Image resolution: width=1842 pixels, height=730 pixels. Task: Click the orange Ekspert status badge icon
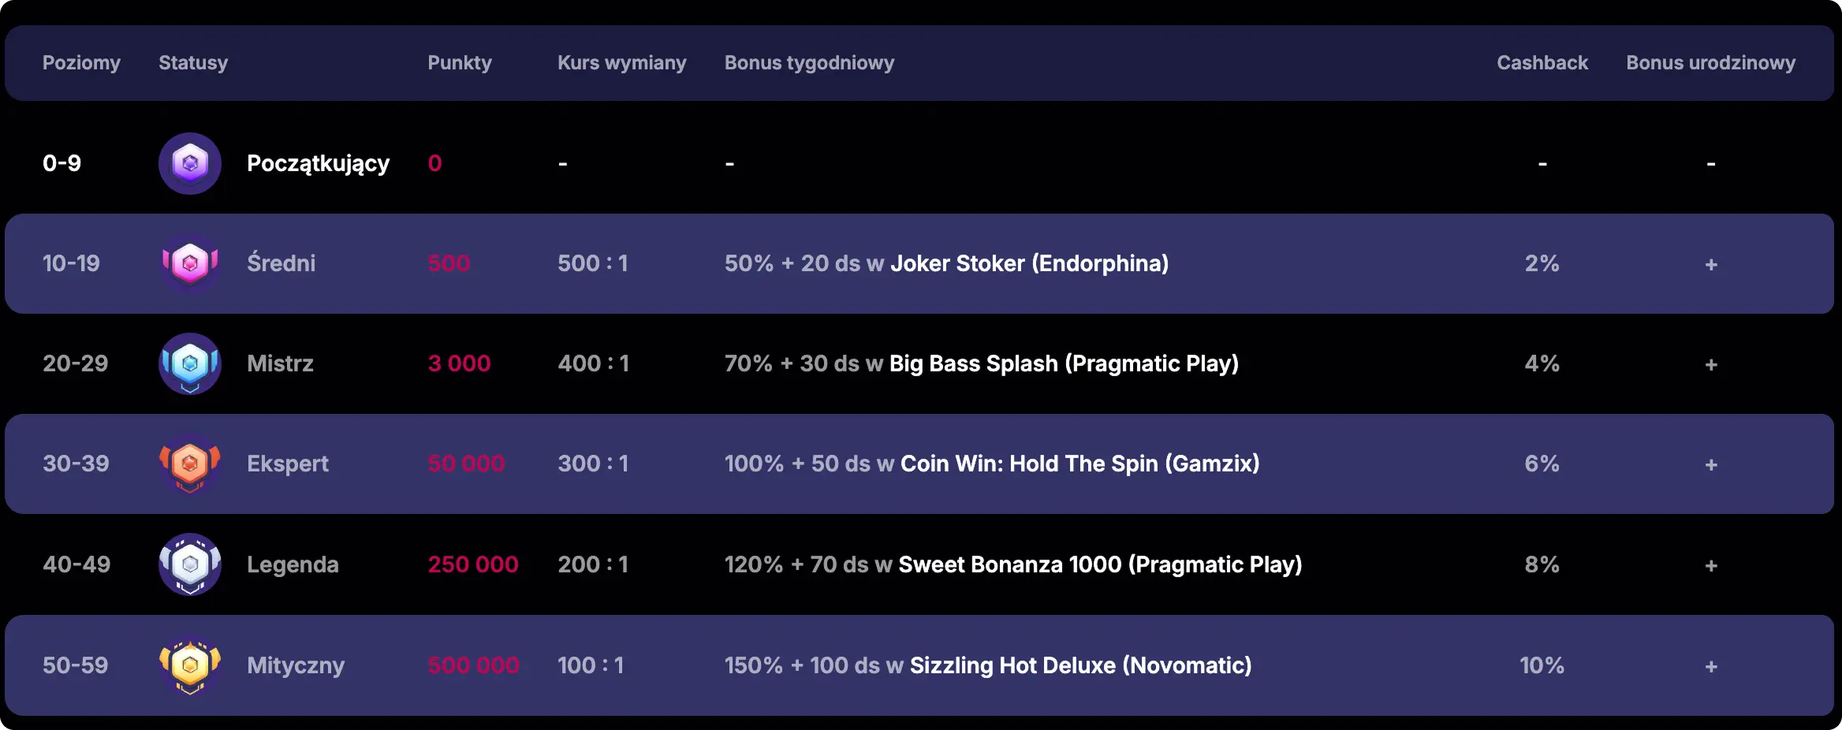tap(190, 464)
